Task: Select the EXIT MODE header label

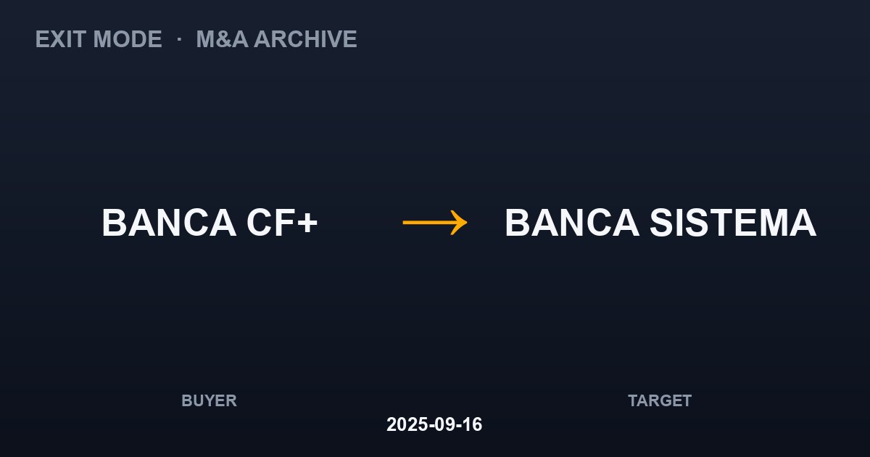Action: tap(99, 39)
